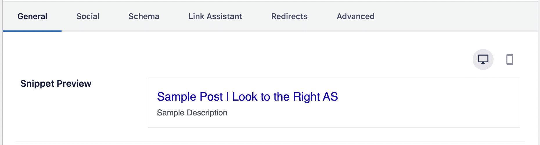
Task: Select the Redirects tab
Action: pos(289,16)
